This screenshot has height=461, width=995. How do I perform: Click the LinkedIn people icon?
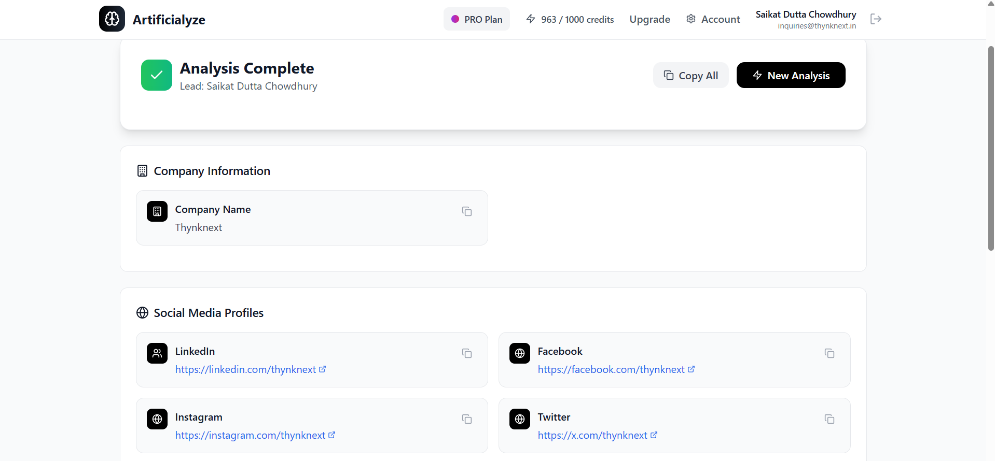157,353
